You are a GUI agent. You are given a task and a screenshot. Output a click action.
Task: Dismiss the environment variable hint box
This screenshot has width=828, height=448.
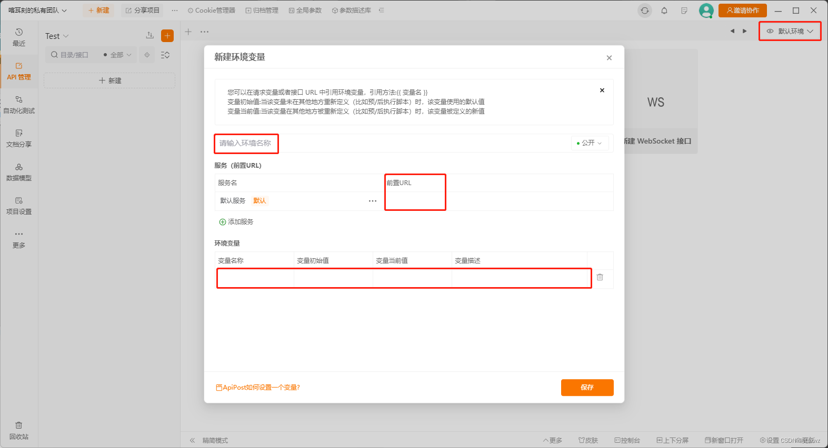coord(602,90)
